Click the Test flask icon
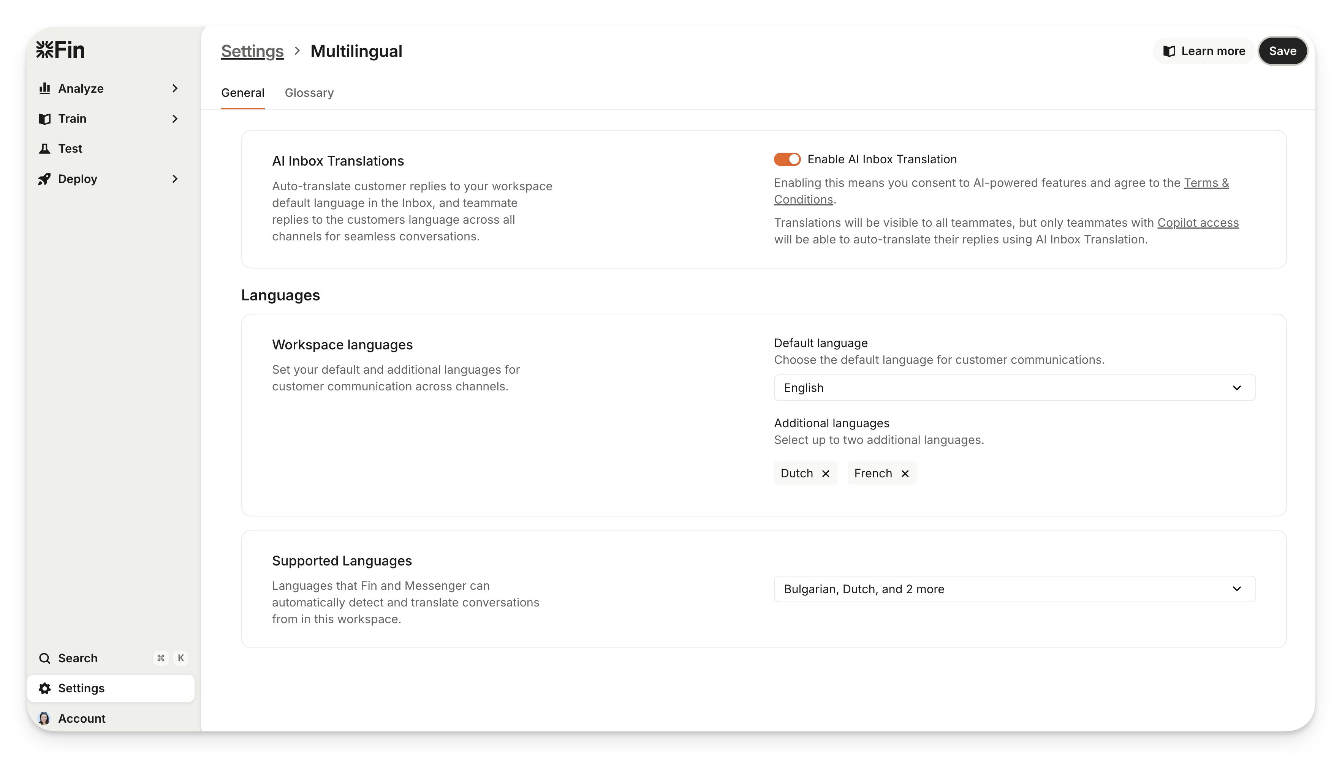This screenshot has height=758, width=1342. click(x=45, y=149)
